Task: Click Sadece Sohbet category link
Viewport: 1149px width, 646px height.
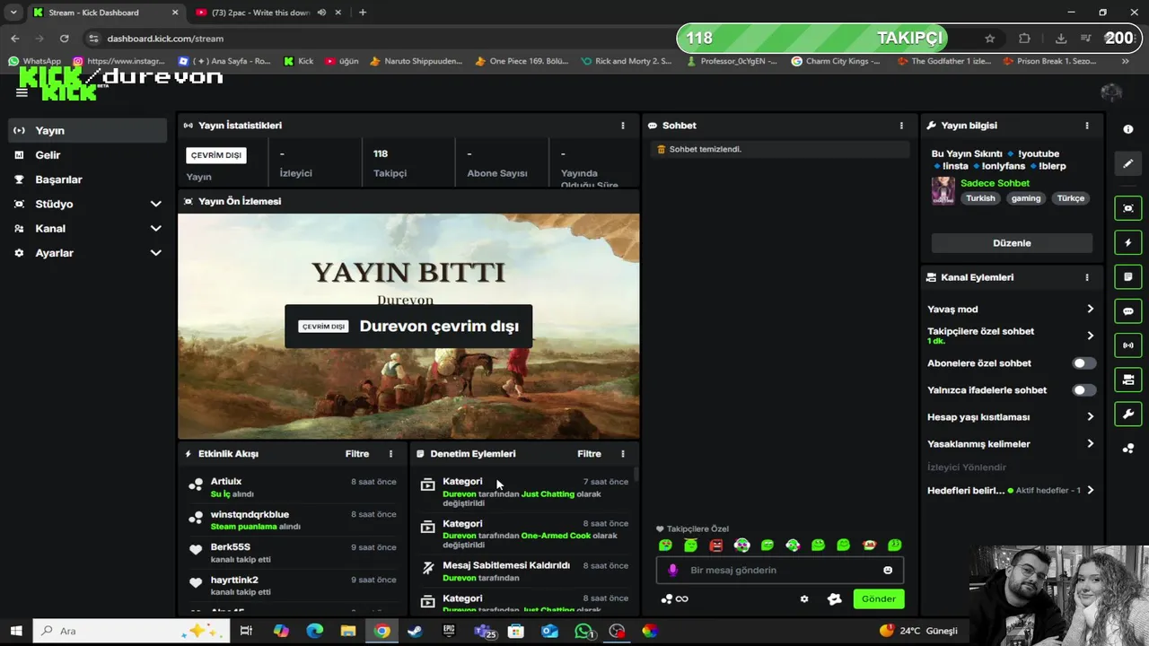Action: point(995,183)
